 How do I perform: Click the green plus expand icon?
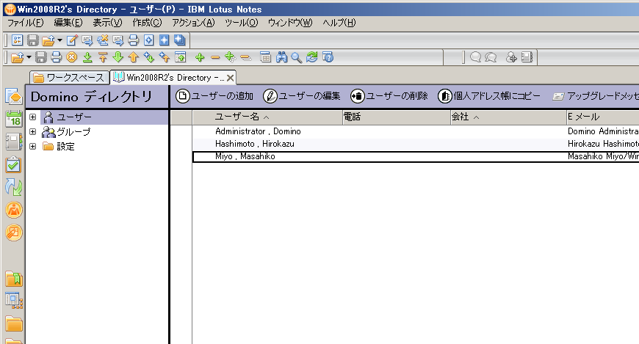(x=200, y=57)
